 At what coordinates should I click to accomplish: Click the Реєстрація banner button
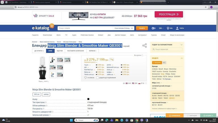(x=169, y=14)
